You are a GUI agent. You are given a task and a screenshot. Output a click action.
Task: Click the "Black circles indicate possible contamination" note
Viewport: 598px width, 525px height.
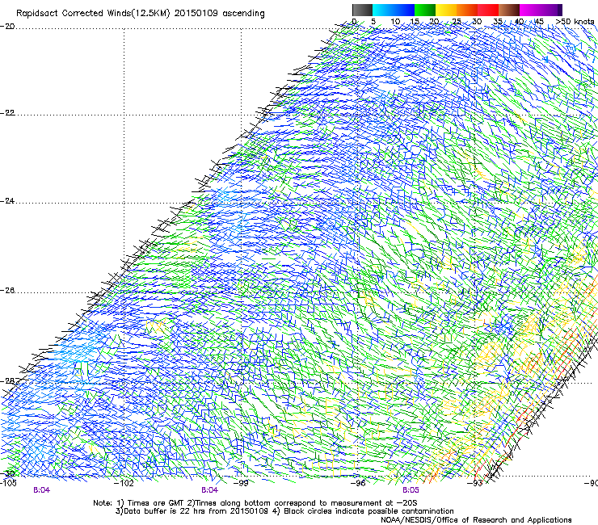tap(363, 511)
